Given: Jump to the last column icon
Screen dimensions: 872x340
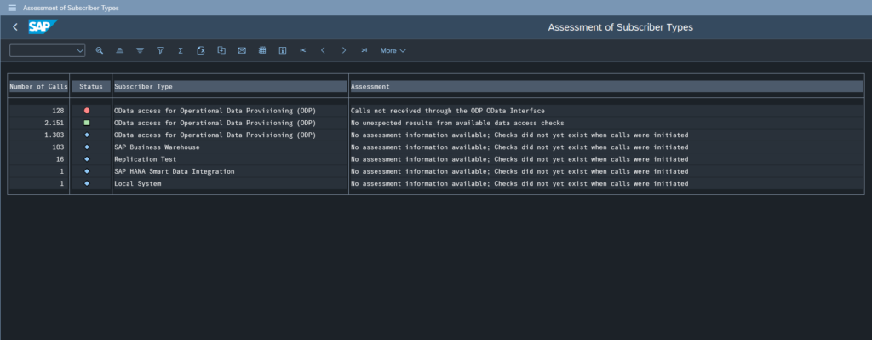Looking at the screenshot, I should click(x=364, y=50).
